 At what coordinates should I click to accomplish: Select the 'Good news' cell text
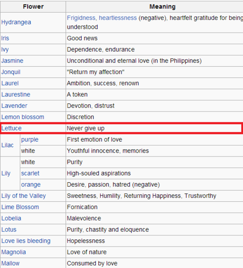[82, 38]
